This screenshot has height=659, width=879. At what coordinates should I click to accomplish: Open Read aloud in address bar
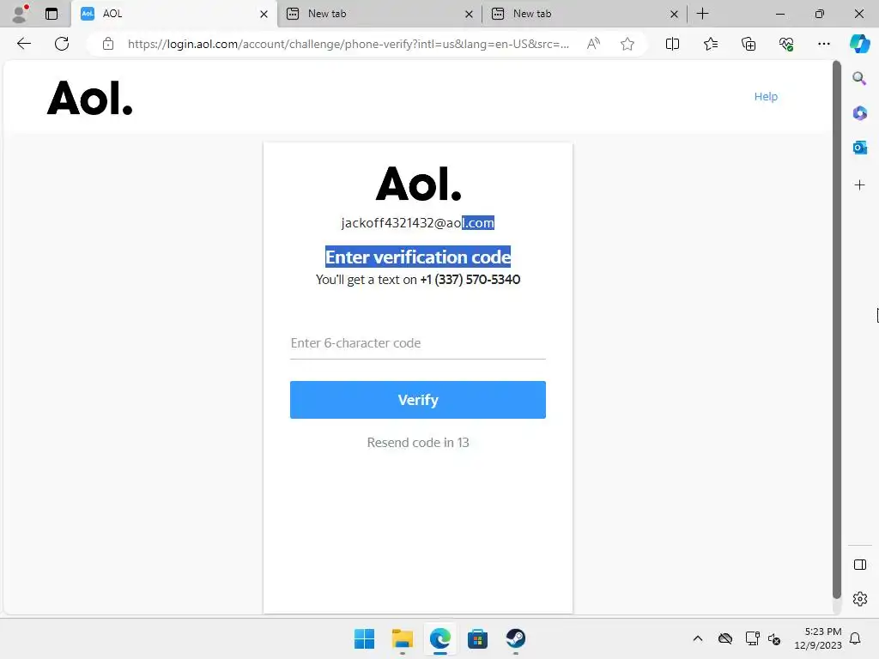[x=593, y=44]
